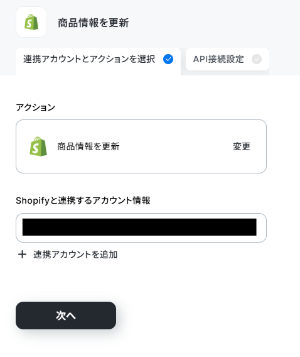Click 変更 to change the action

click(x=242, y=146)
